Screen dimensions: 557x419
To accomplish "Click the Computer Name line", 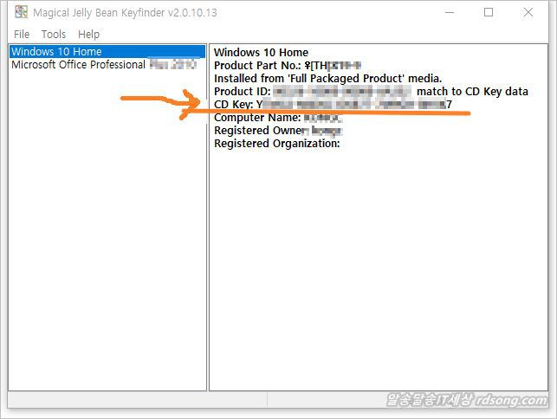I will click(278, 118).
